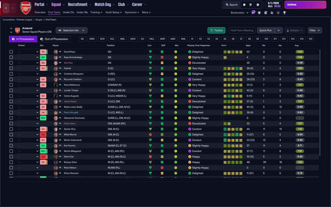Click the shirt icon beside Bookmarks
Screen dimensions: 331x207
pyautogui.click(x=259, y=13)
